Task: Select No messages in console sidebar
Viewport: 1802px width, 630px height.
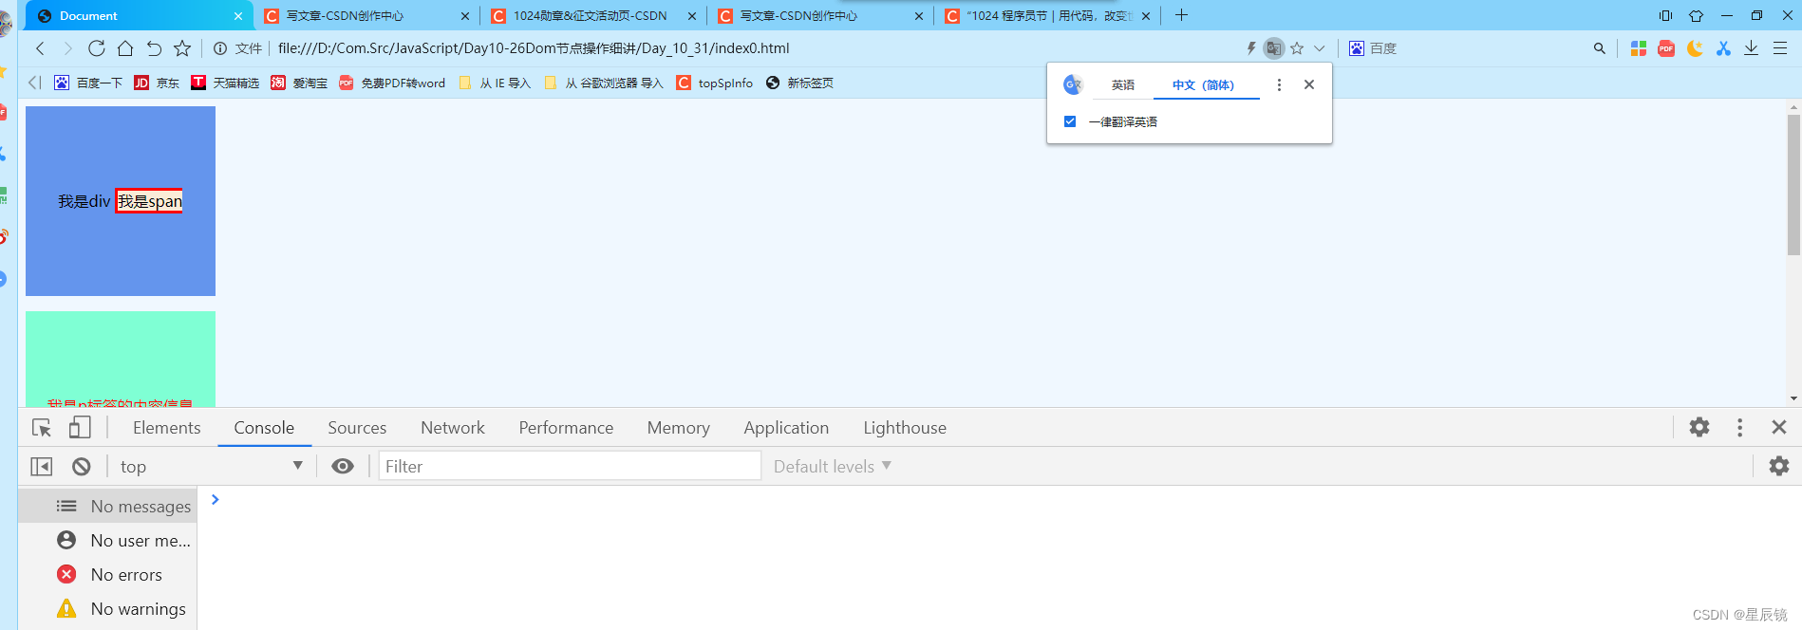Action: click(107, 506)
